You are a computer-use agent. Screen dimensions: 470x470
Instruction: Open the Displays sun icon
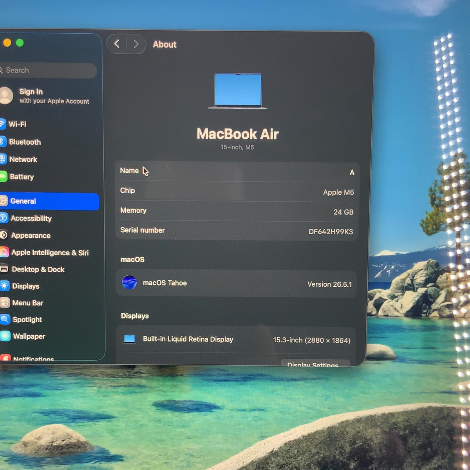(x=5, y=286)
